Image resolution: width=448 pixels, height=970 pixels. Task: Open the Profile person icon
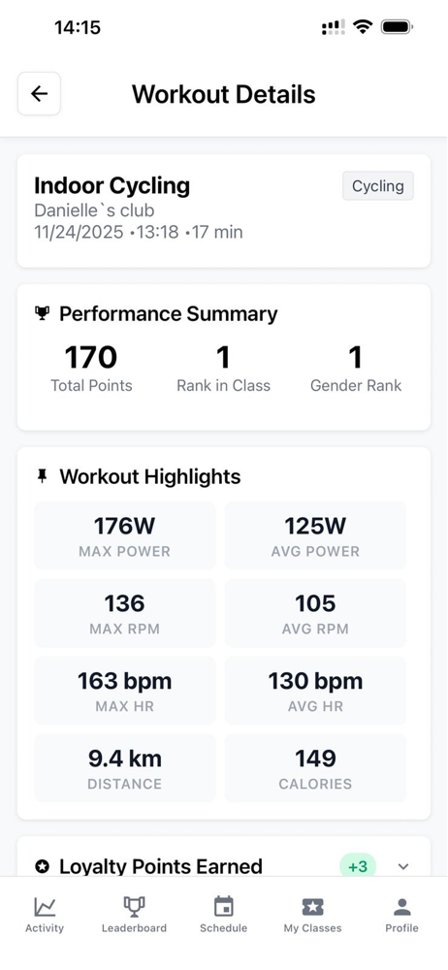(402, 907)
